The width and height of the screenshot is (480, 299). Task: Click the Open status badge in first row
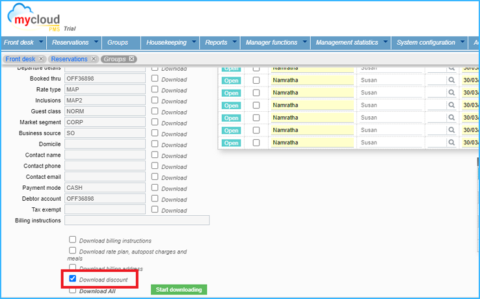(x=232, y=68)
